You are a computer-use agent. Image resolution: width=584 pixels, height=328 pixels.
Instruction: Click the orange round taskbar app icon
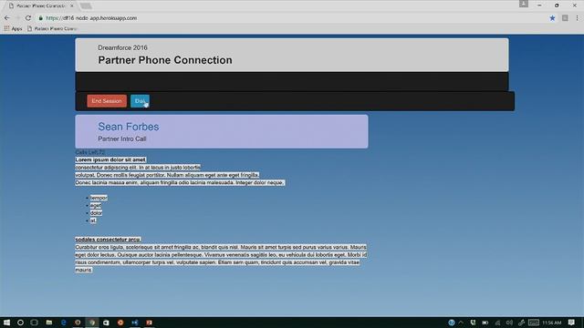click(120, 323)
